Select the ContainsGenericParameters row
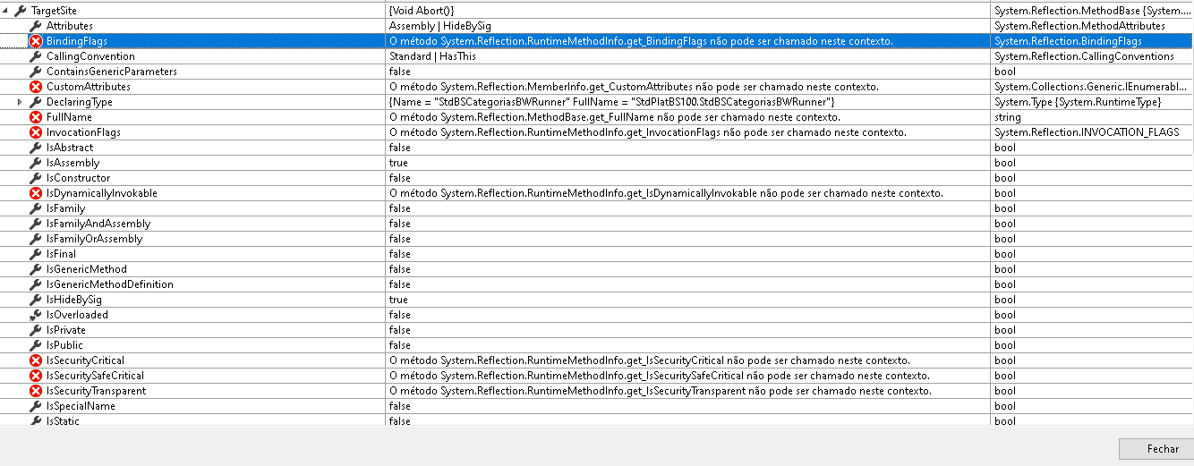This screenshot has height=466, width=1194. [x=111, y=72]
